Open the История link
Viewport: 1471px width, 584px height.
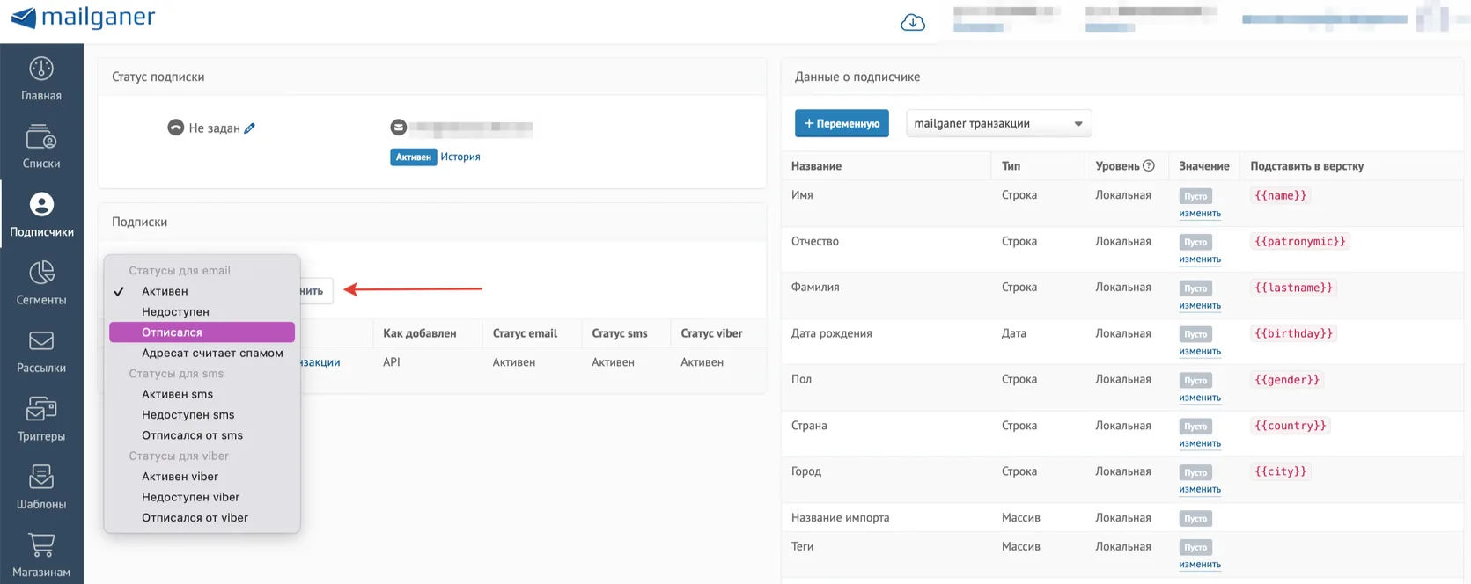(460, 157)
